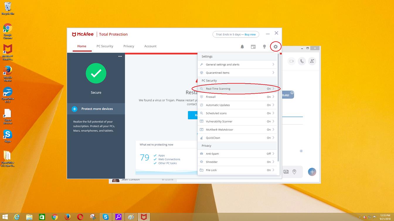Start a video call in Skype window
The height and width of the screenshot is (221, 394).
coord(292,61)
